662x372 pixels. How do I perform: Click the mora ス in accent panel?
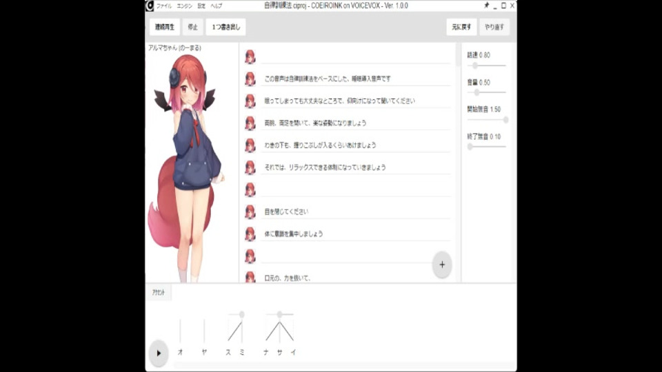coord(228,352)
